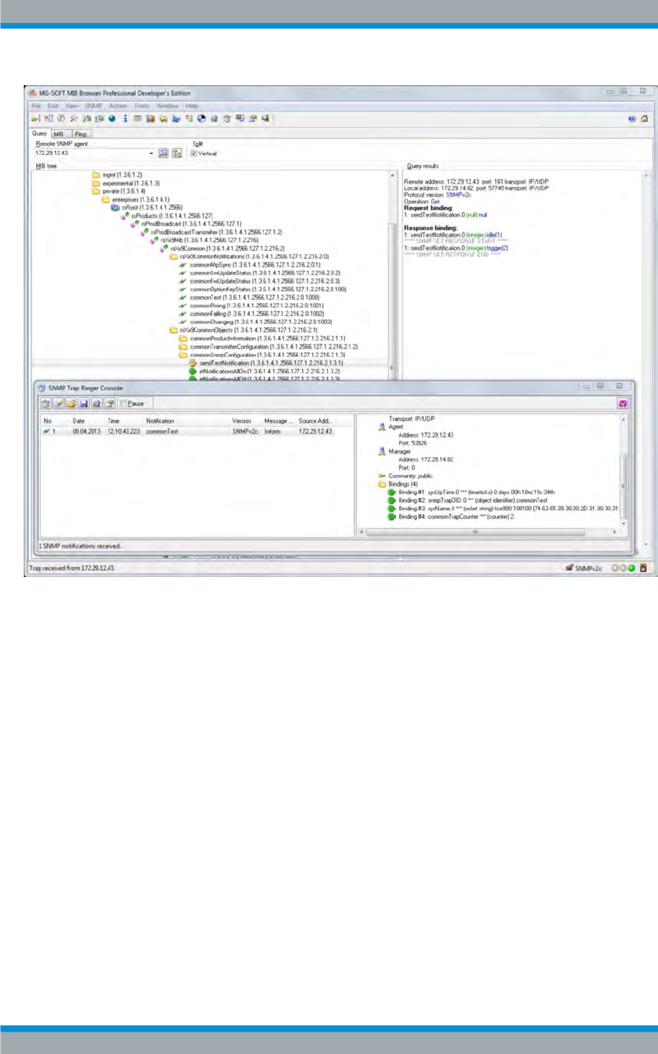Toggle the Vertical split checkbox
This screenshot has height=1054, width=658.
(193, 154)
